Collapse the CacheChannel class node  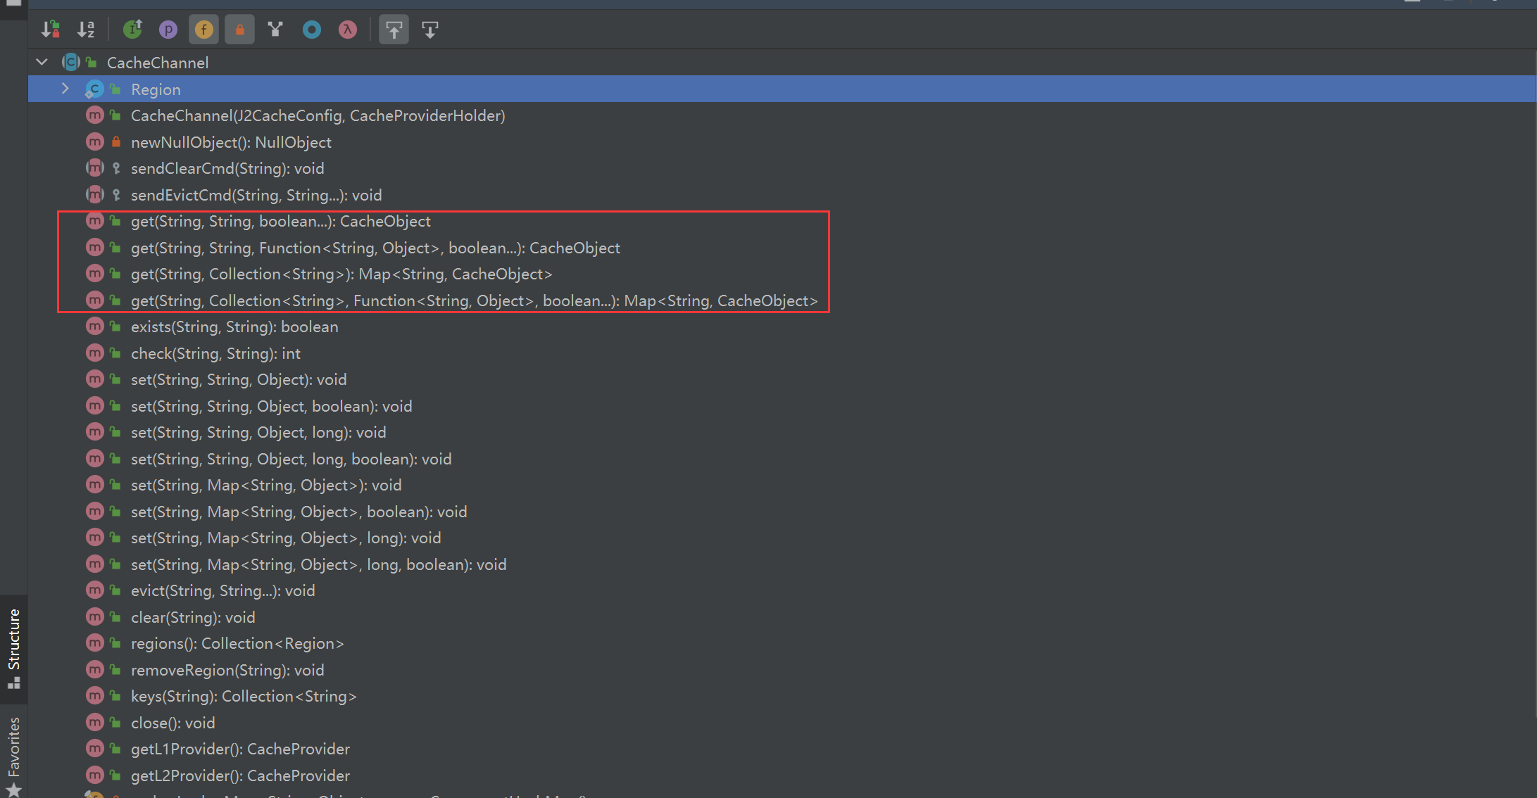click(x=42, y=63)
